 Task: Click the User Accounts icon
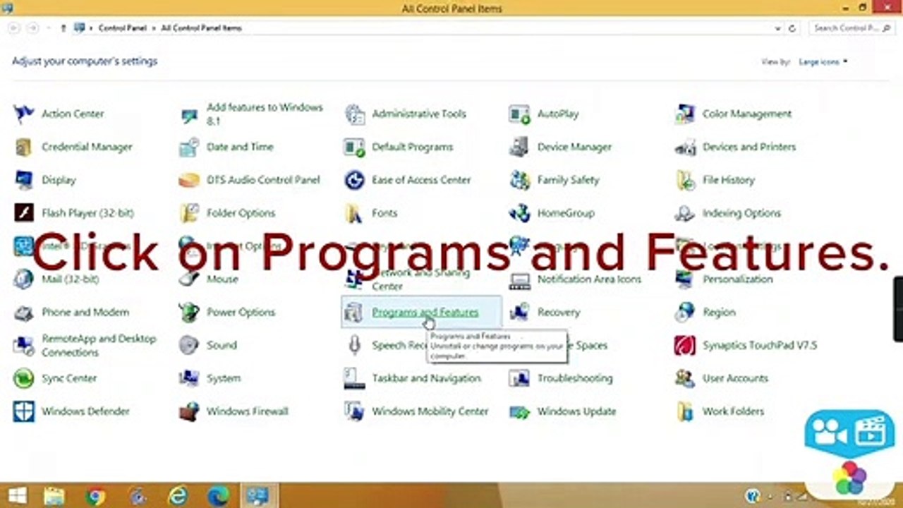(685, 378)
